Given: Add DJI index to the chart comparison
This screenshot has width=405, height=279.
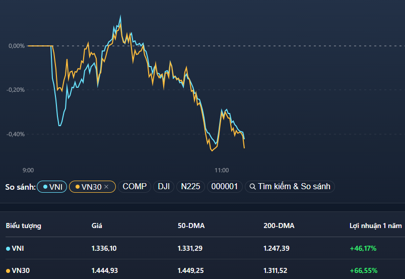Looking at the screenshot, I should (x=164, y=187).
